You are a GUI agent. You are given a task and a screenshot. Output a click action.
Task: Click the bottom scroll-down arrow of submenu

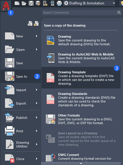click(x=81, y=164)
